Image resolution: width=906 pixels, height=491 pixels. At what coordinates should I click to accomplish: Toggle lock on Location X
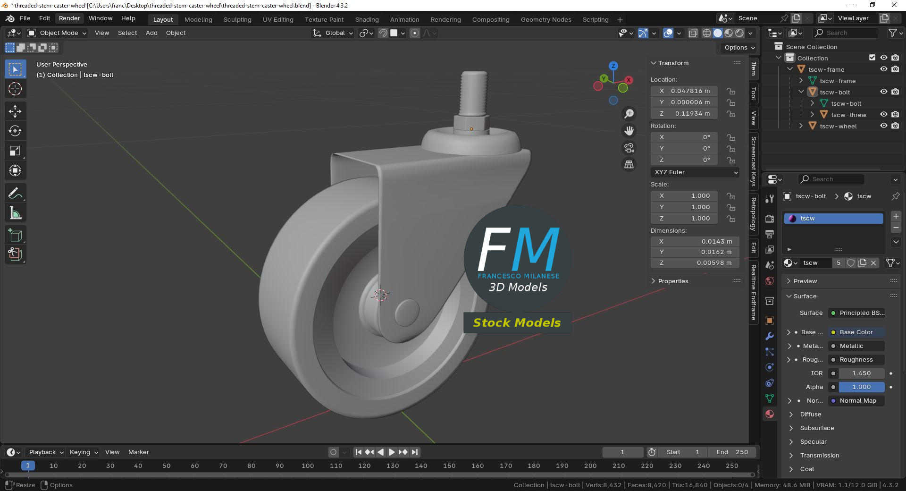click(731, 91)
